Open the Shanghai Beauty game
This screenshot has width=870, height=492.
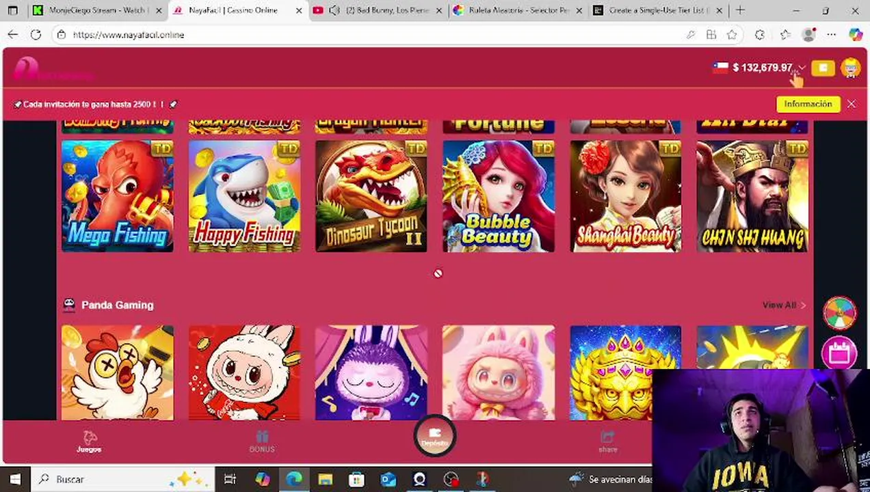click(625, 196)
